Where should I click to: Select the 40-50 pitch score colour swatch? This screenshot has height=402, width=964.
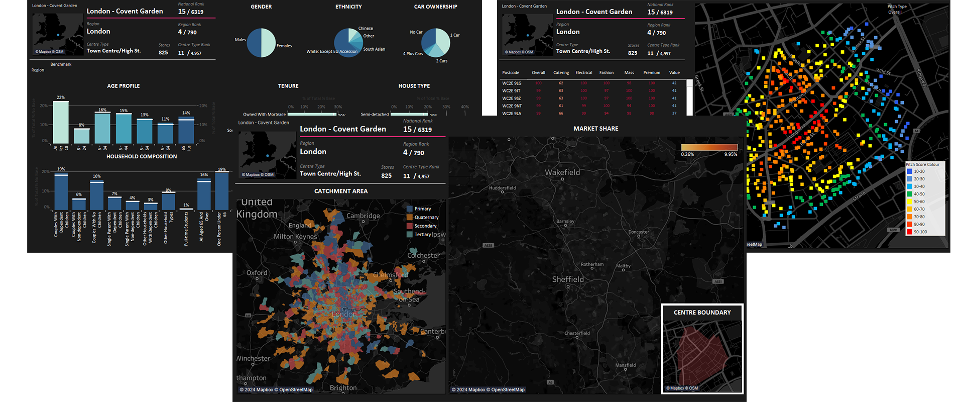pyautogui.click(x=909, y=194)
